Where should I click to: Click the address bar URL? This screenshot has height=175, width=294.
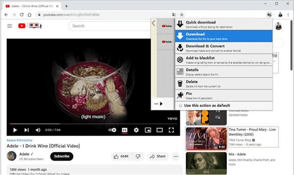point(71,15)
